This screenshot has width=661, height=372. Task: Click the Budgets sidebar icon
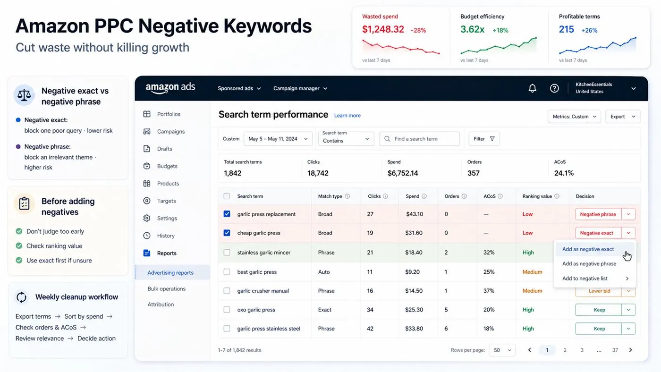point(147,166)
